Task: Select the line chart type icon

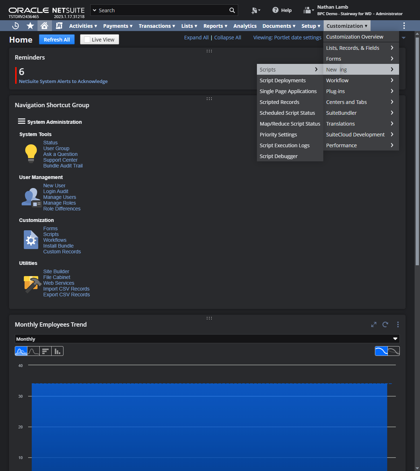Action: click(x=34, y=351)
